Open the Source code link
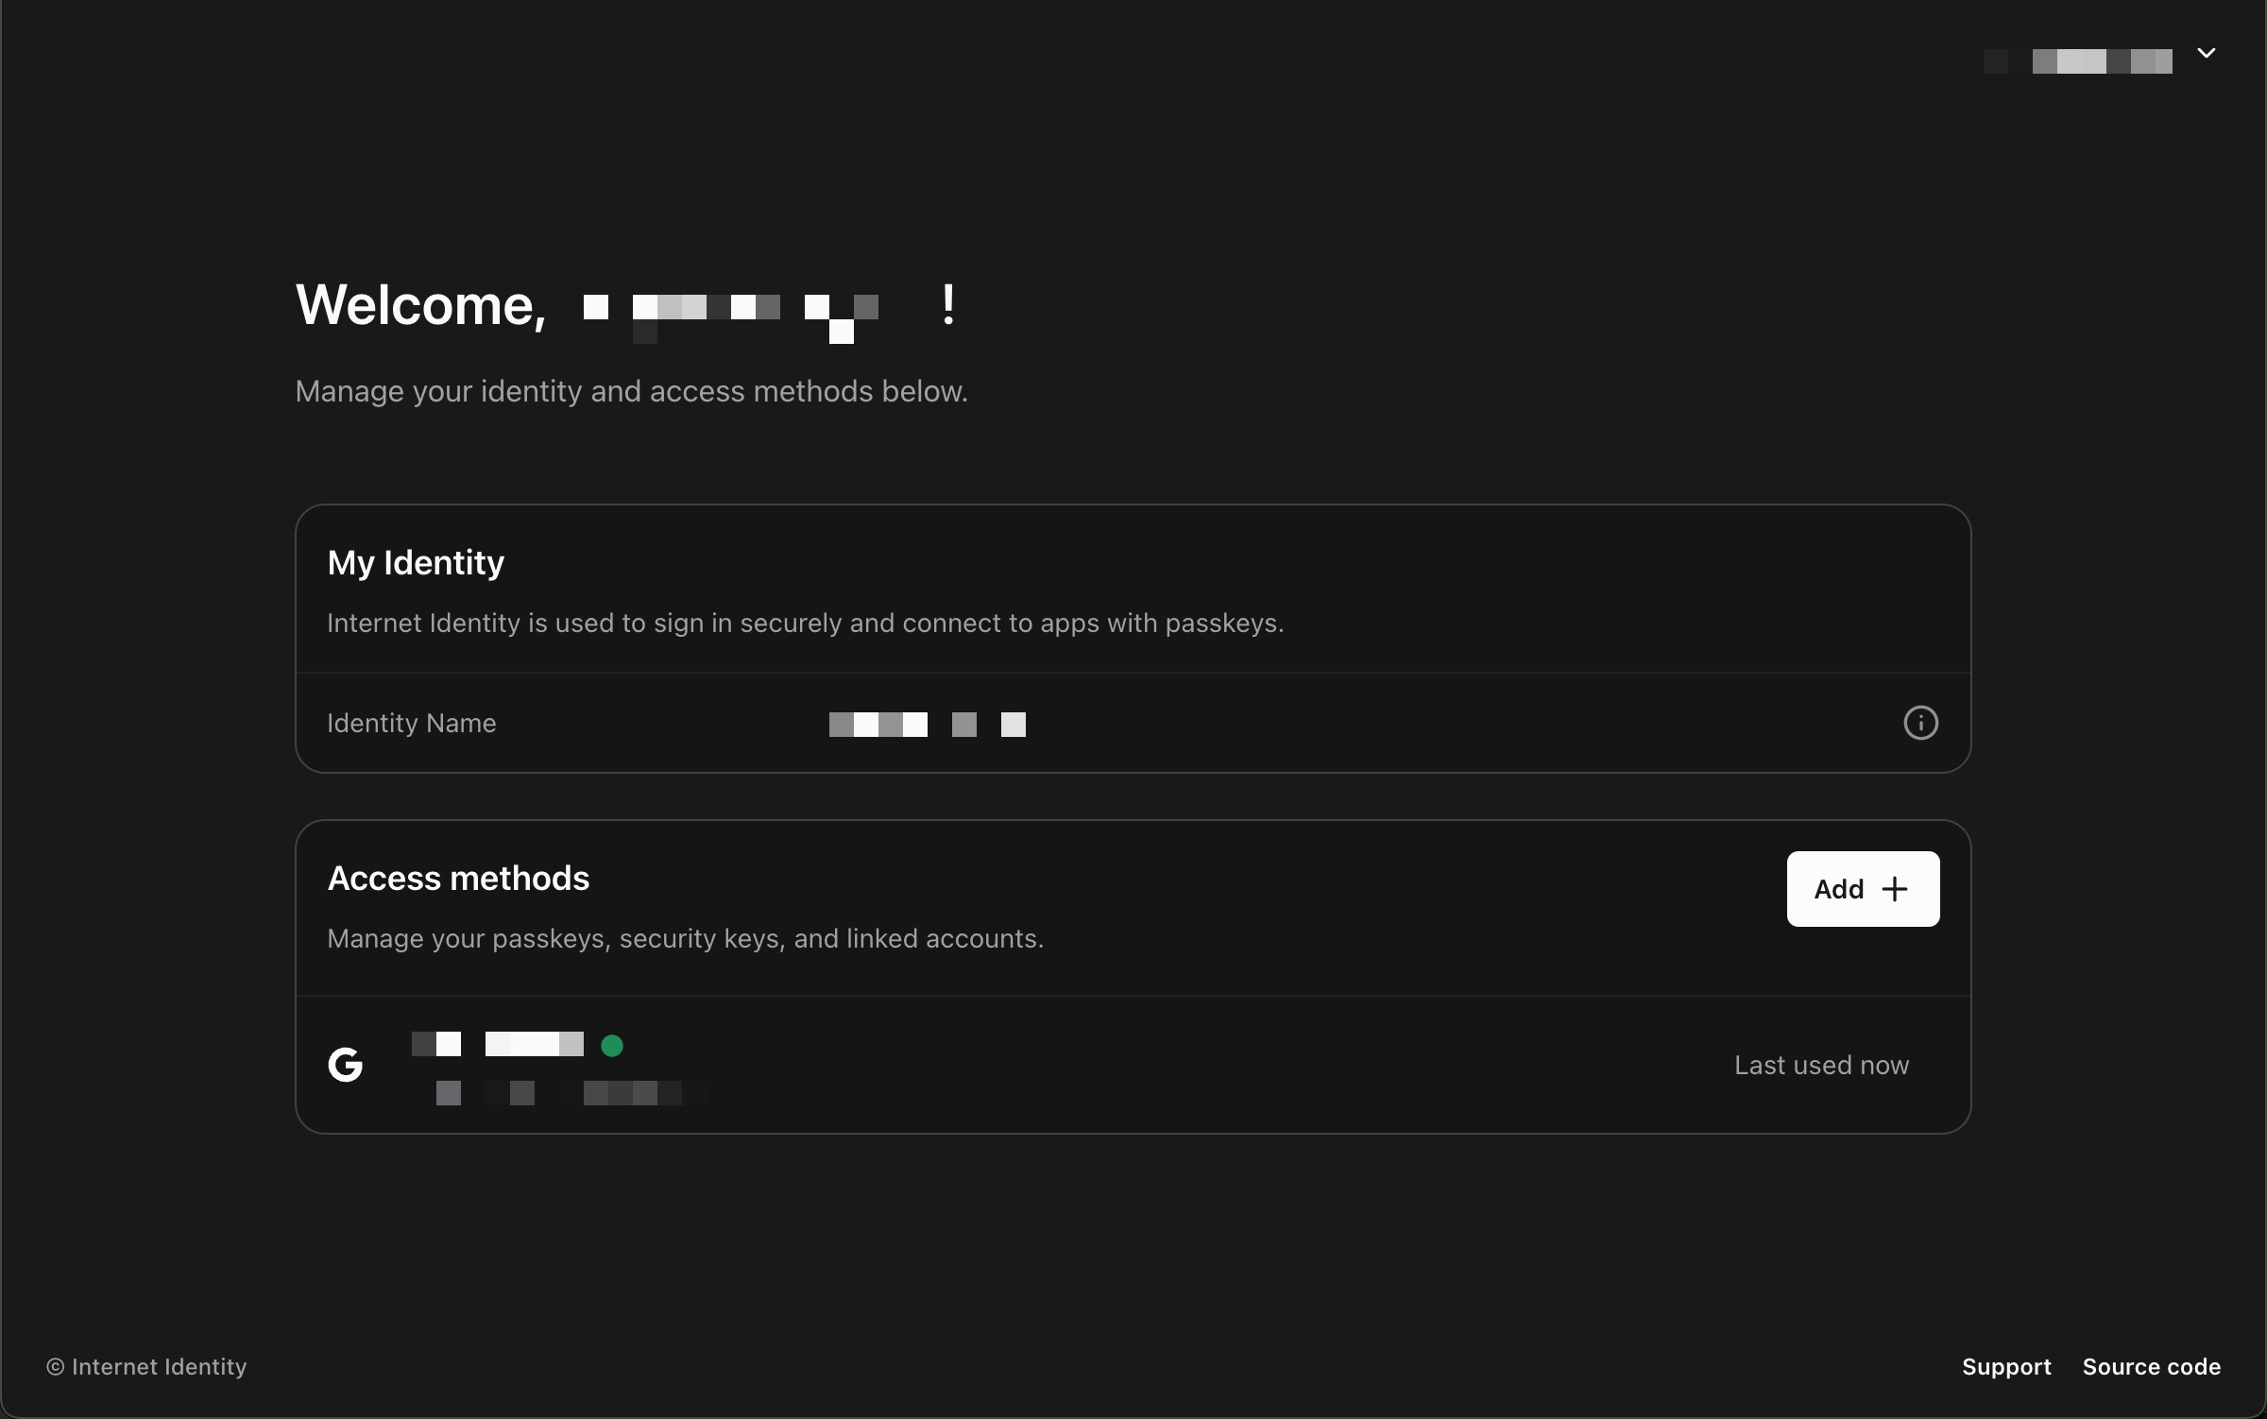Image resolution: width=2267 pixels, height=1419 pixels. (x=2151, y=1367)
